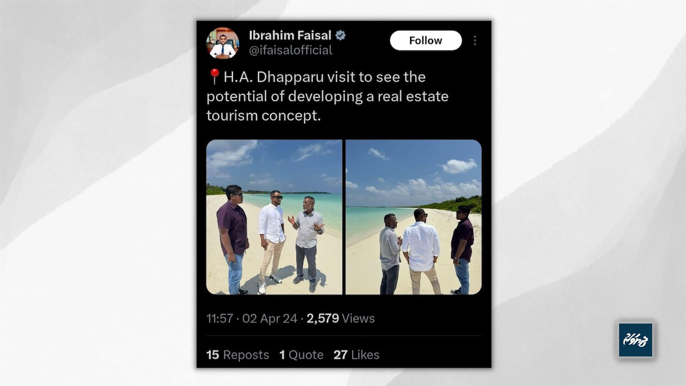Click the man in white shirt, left photo
Image resolution: width=686 pixels, height=386 pixels.
(272, 241)
